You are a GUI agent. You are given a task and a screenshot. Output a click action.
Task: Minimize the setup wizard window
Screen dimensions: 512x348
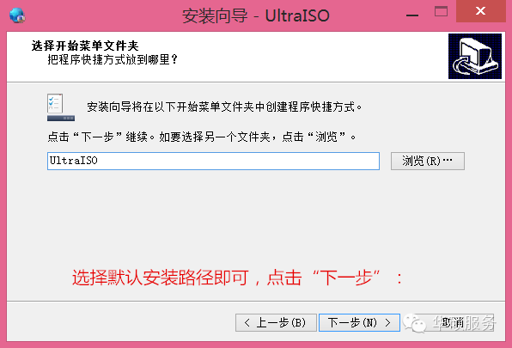[x=412, y=15]
